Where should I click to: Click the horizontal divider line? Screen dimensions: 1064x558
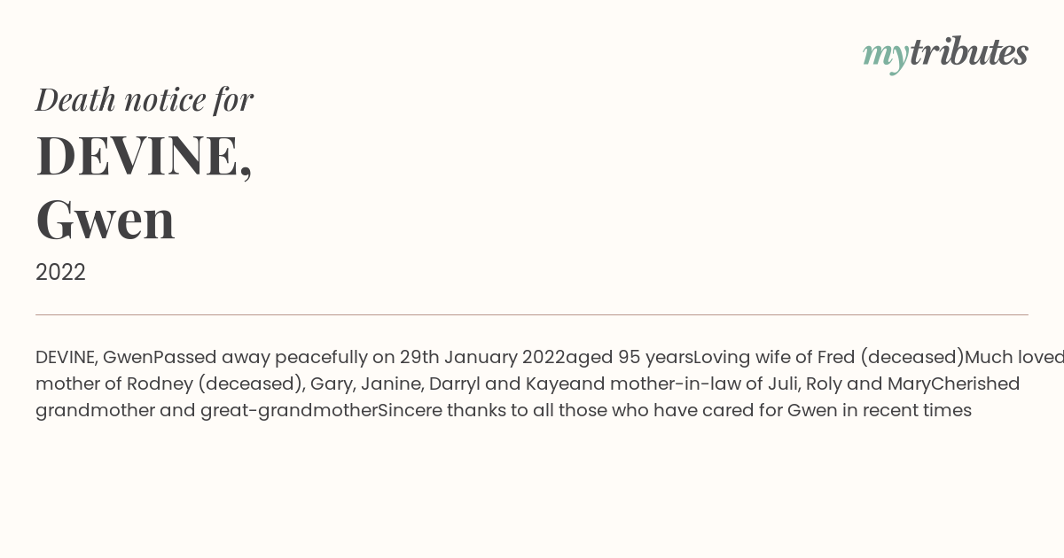coord(532,314)
